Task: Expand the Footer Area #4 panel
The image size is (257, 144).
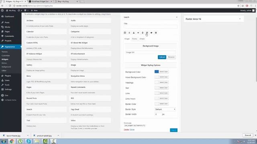Action: 240,19
